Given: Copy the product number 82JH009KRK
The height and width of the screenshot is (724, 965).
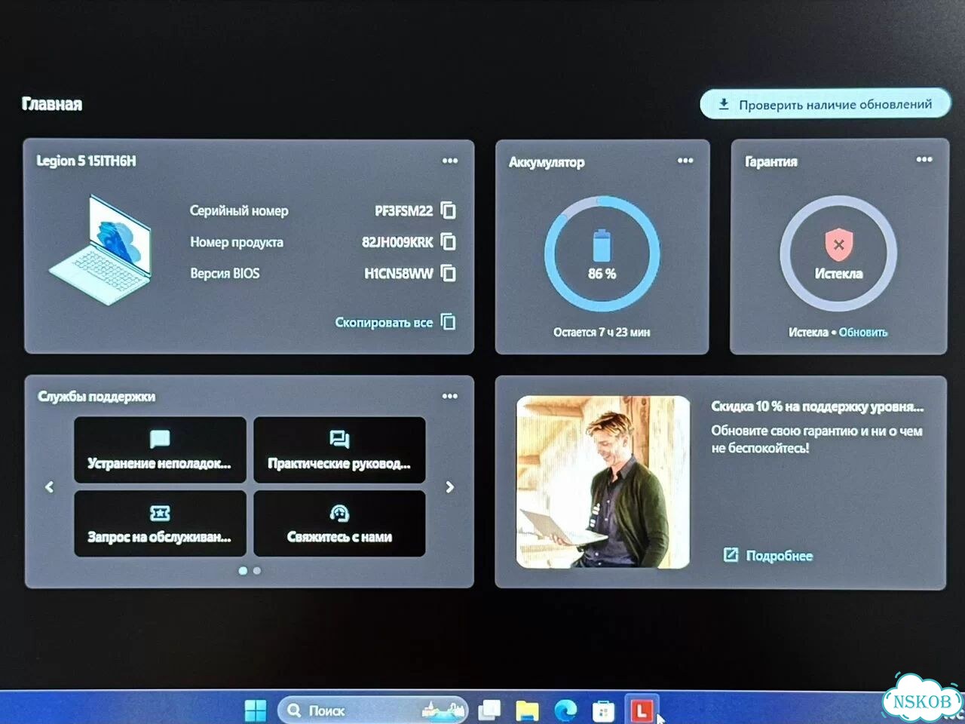Looking at the screenshot, I should coord(448,241).
